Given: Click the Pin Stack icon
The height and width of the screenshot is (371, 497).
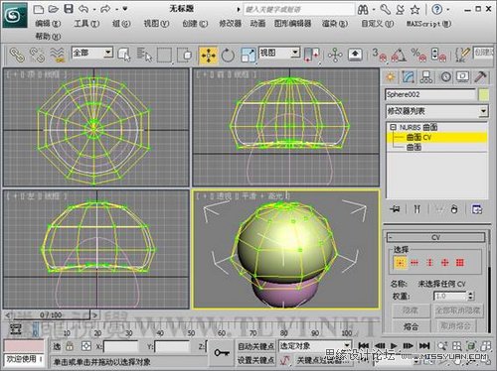Looking at the screenshot, I should coord(395,209).
